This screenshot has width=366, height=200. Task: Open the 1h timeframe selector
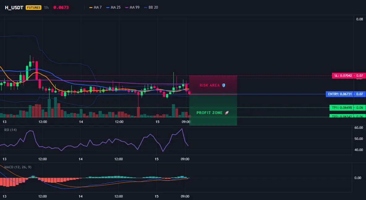46,7
